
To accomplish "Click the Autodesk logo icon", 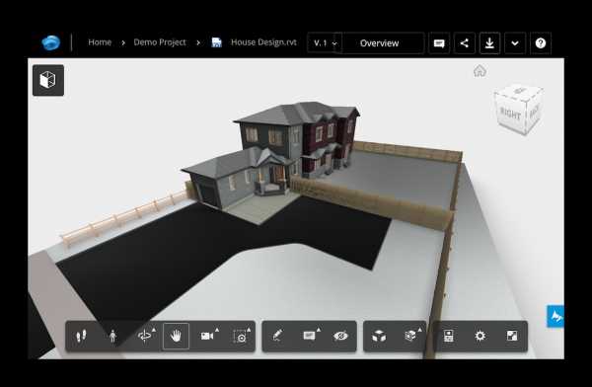I will pos(51,42).
